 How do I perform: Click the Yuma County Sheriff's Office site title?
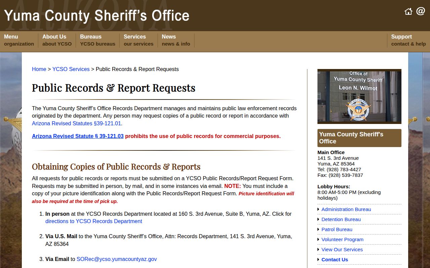97,16
